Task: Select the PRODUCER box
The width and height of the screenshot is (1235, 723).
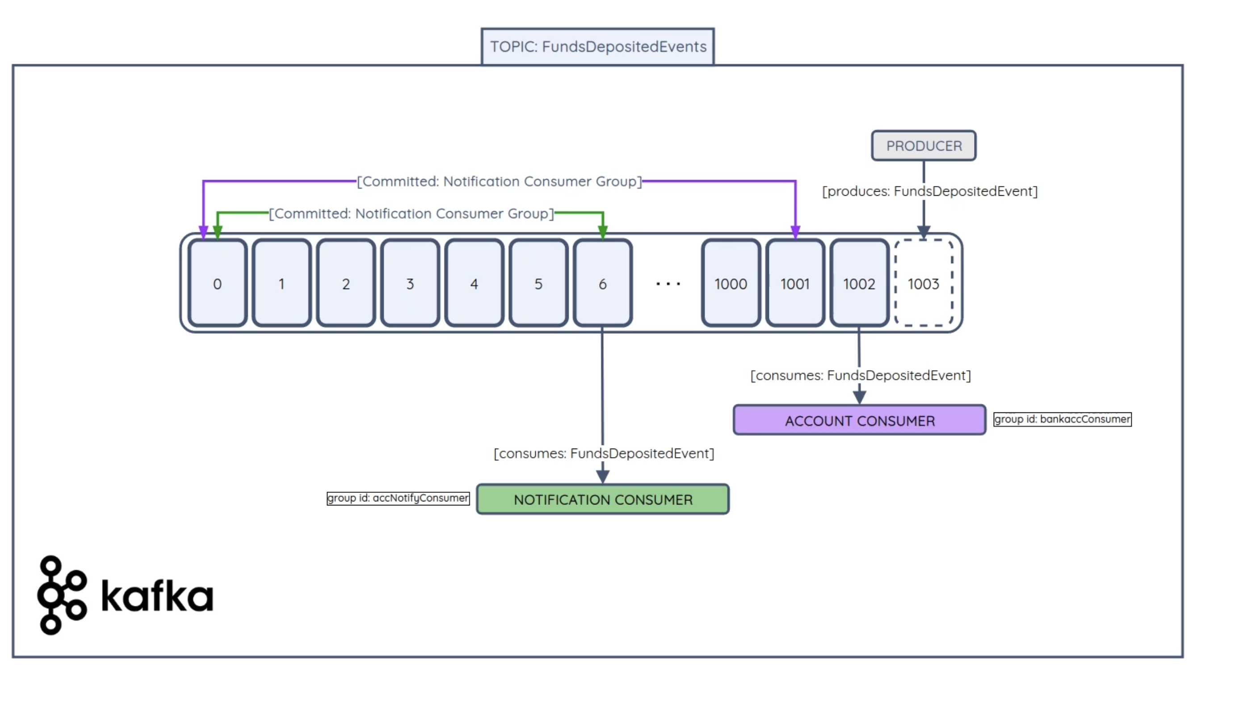Action: (923, 146)
